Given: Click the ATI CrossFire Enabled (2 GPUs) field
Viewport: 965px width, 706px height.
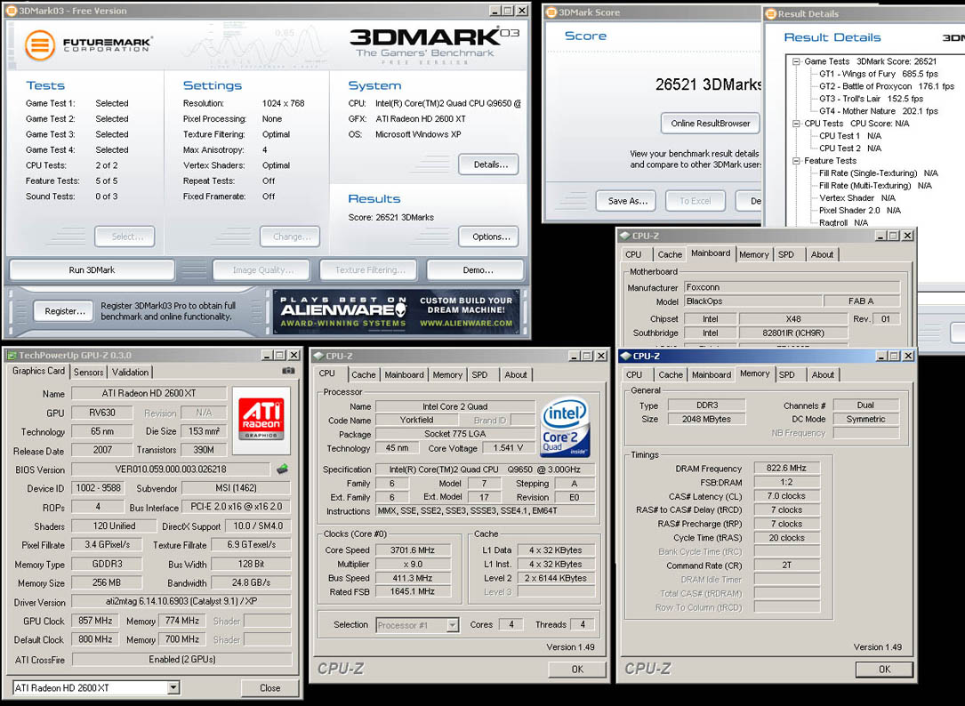Looking at the screenshot, I should coord(181,659).
